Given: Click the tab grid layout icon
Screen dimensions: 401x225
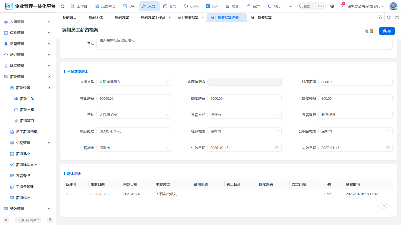Looking at the screenshot, I should click(x=380, y=17).
